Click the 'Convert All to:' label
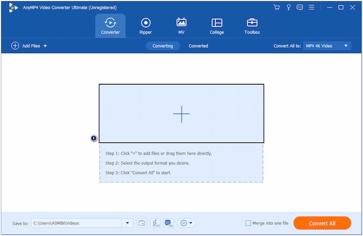The height and width of the screenshot is (236, 363). (287, 46)
